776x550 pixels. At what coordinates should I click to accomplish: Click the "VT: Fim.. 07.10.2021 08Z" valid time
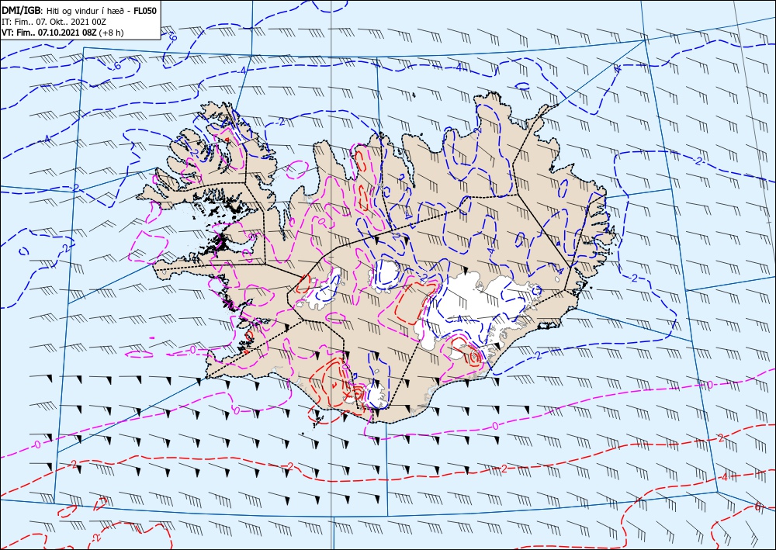click(50, 33)
